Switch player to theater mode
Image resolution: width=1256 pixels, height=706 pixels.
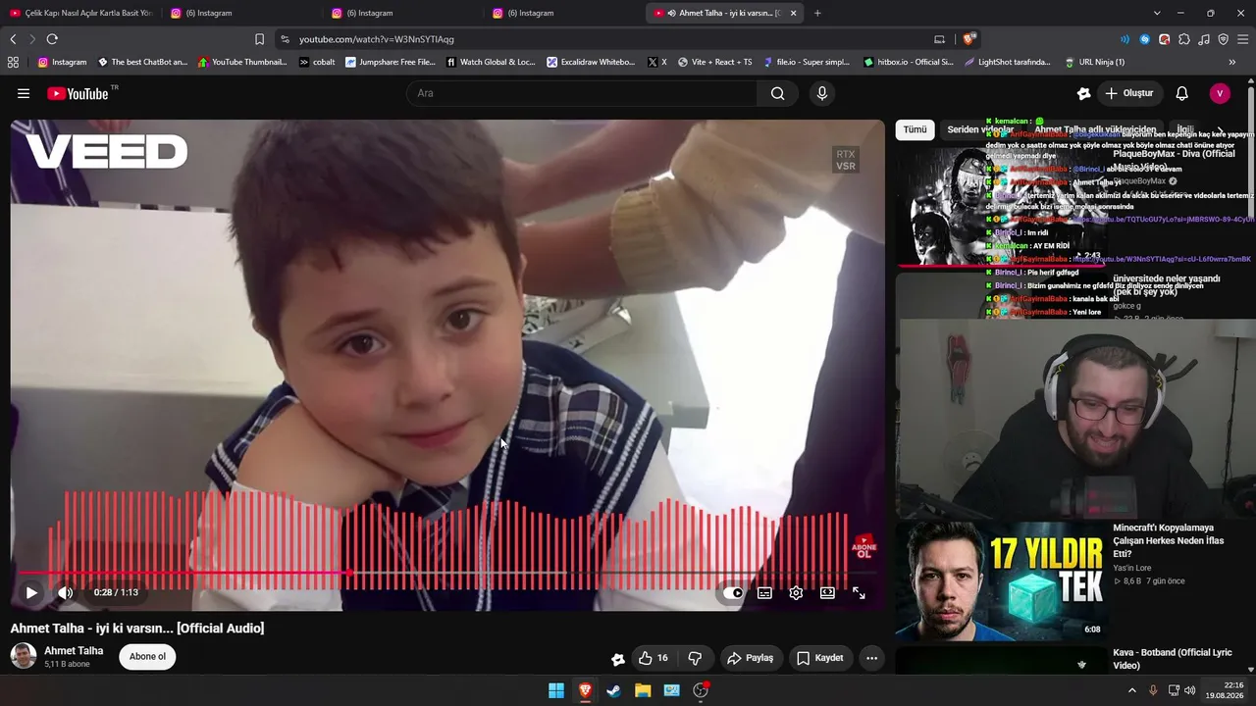coord(827,592)
